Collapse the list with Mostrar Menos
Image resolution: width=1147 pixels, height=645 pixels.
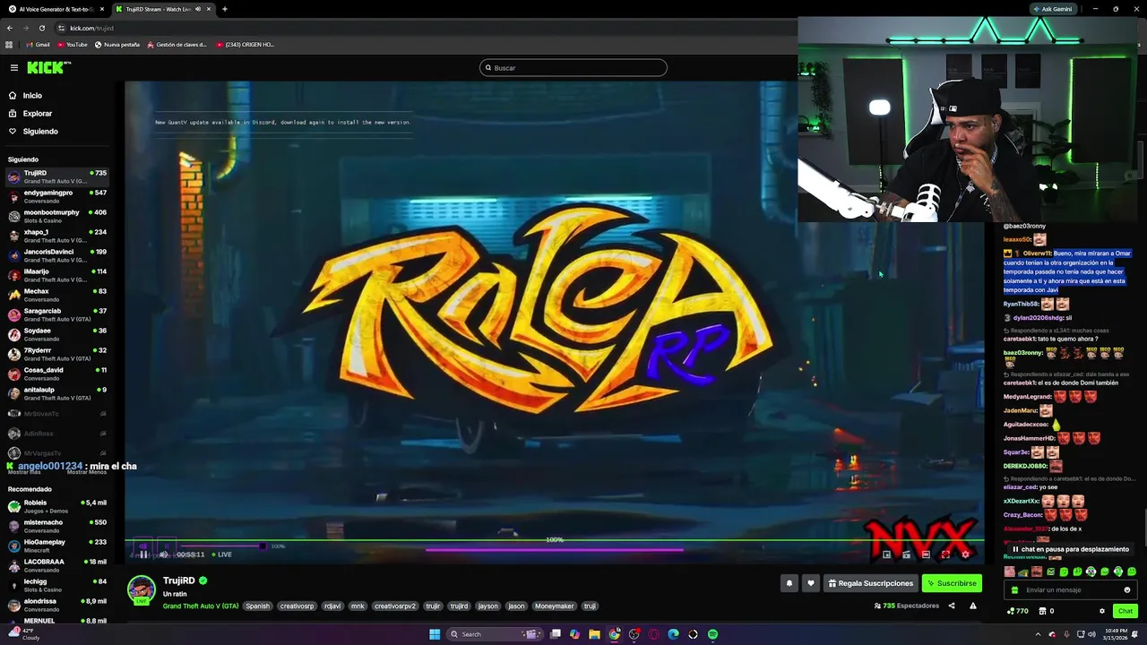tap(88, 472)
